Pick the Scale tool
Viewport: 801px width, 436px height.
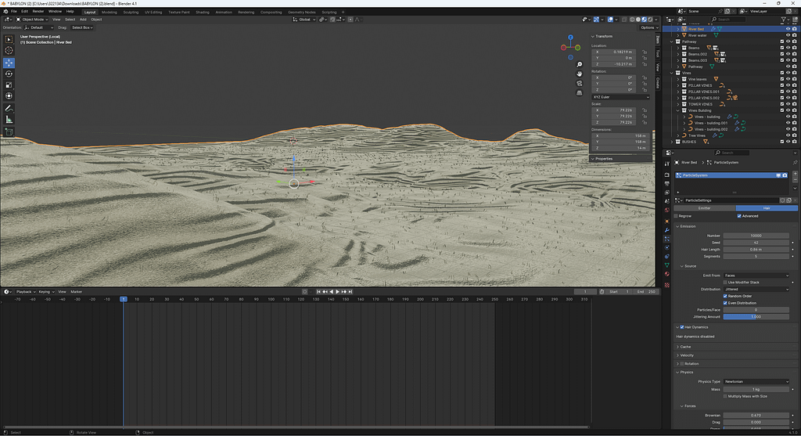(9, 85)
